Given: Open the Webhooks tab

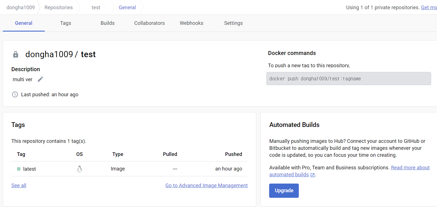Looking at the screenshot, I should [191, 23].
